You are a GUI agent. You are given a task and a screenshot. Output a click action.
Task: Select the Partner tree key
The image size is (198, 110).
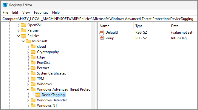coord(33,30)
